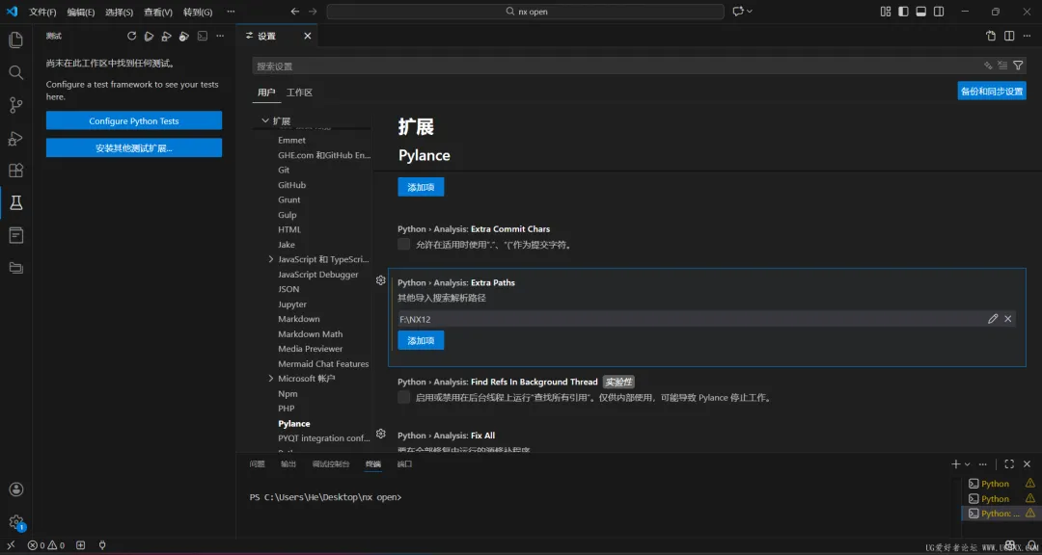Open Copilot chat dropdown chevron
Screen dimensions: 1042x555
tap(750, 12)
